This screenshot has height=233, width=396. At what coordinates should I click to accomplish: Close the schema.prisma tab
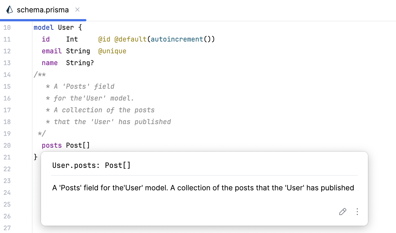click(x=77, y=10)
